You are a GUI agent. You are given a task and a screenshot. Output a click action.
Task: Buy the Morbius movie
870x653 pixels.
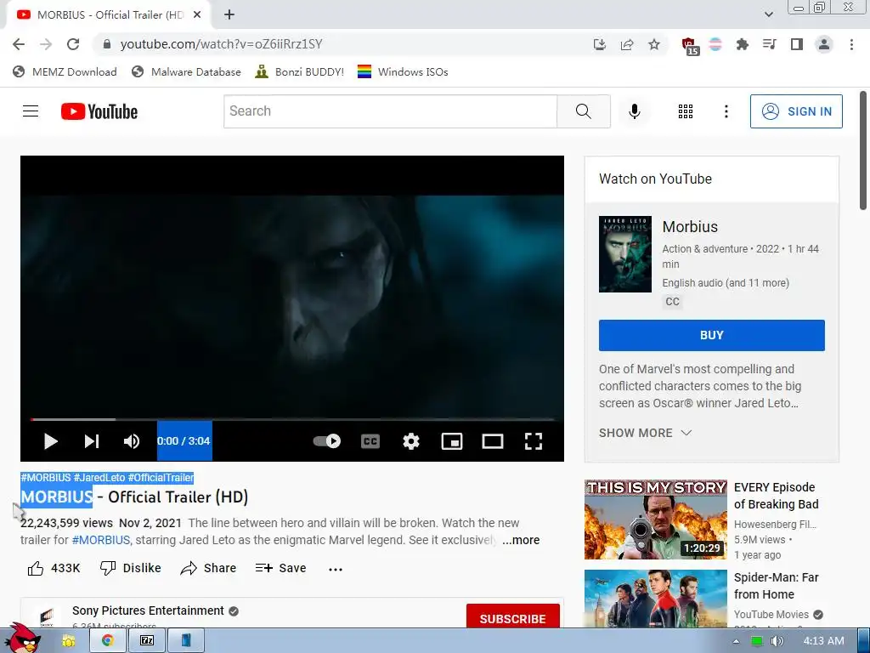click(x=711, y=335)
